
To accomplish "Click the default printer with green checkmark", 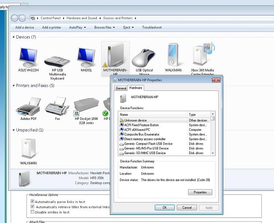I will pyautogui.click(x=106, y=107).
